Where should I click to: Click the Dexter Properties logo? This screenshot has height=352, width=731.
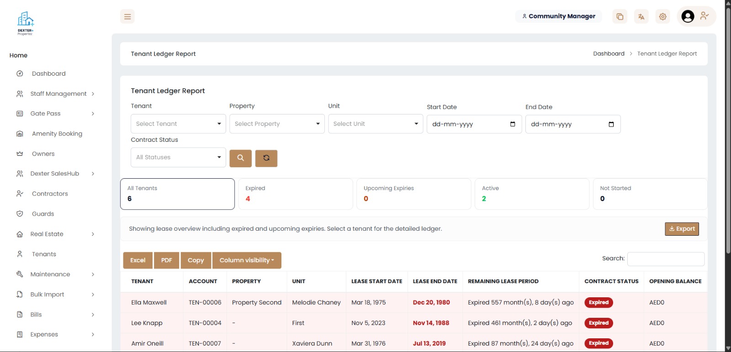pos(26,24)
